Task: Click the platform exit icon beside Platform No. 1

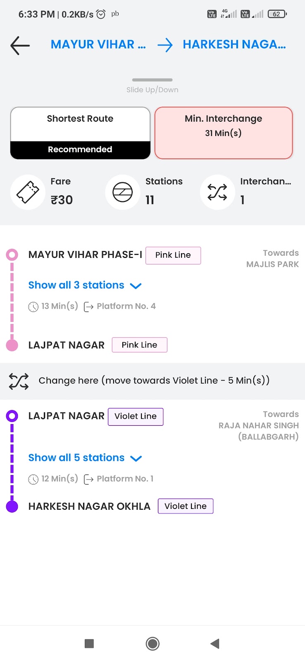Action: point(88,479)
